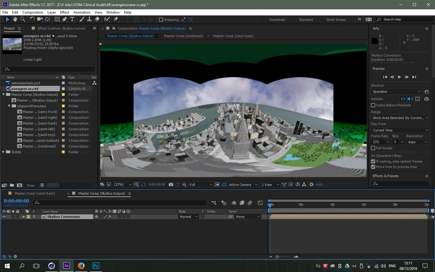Open the Composition menu
Viewport: 435px width, 272px height.
pyautogui.click(x=33, y=12)
